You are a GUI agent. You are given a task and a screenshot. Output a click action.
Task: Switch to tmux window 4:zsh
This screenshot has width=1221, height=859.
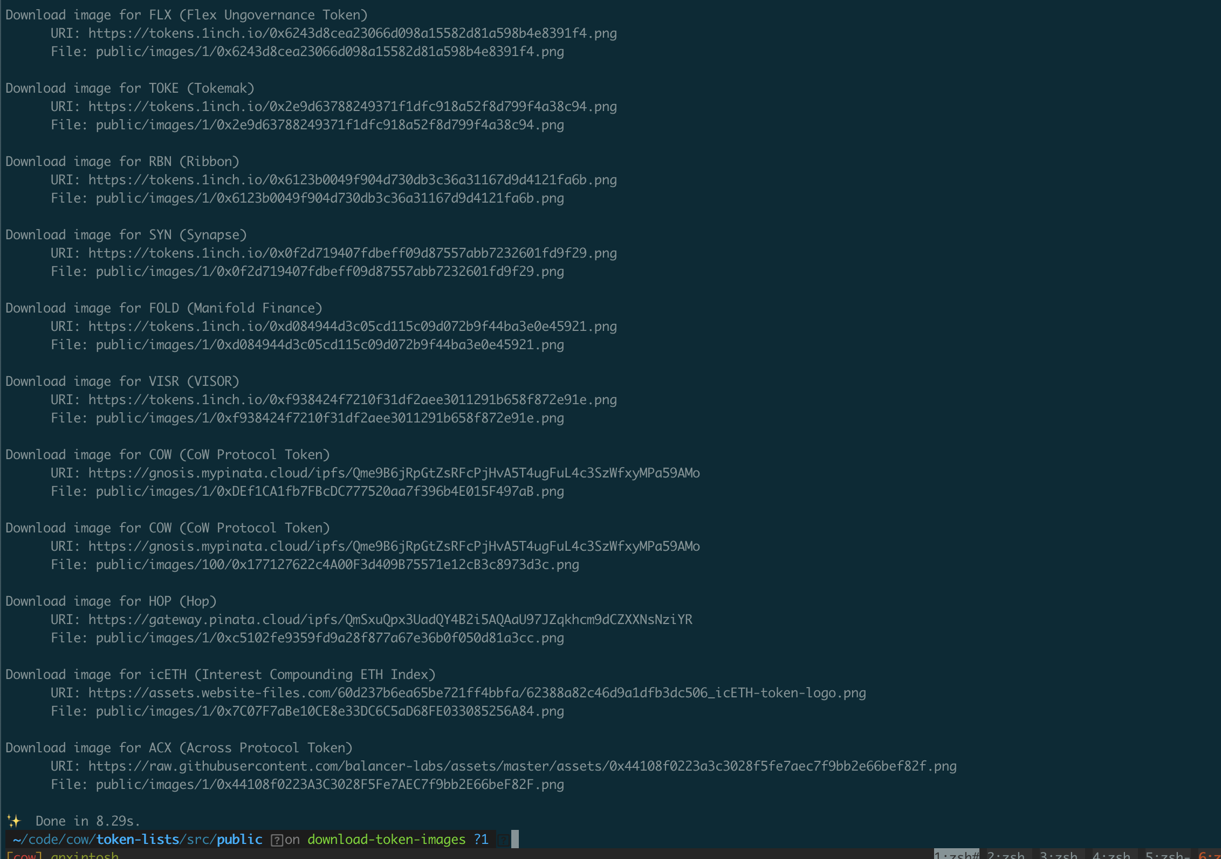coord(1111,855)
